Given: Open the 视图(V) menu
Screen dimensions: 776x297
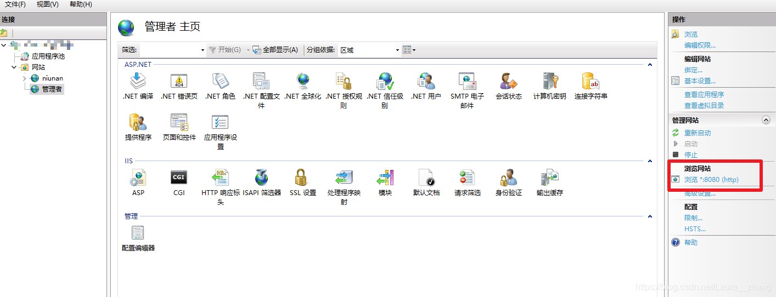Looking at the screenshot, I should coord(47,4).
